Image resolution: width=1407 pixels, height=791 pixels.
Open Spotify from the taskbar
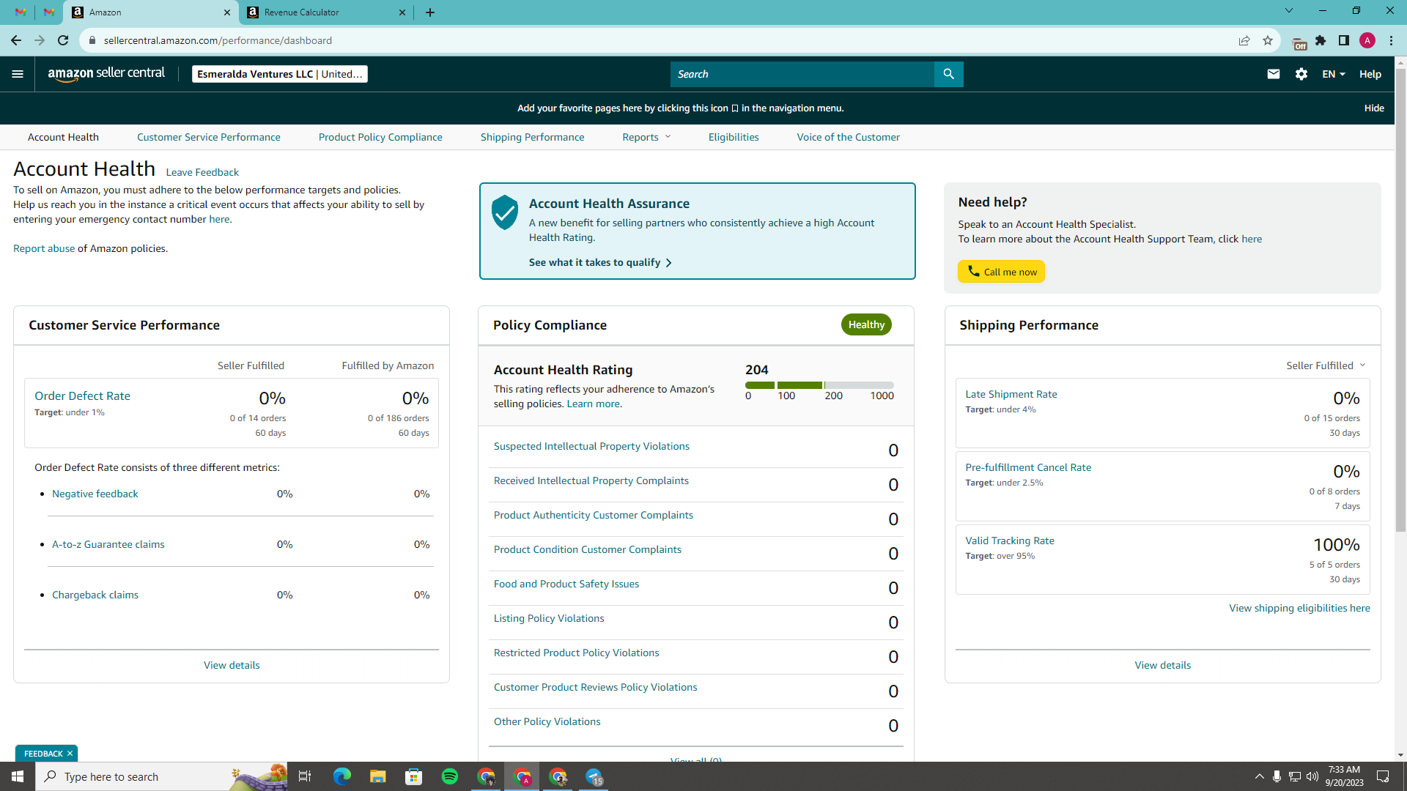(x=450, y=776)
